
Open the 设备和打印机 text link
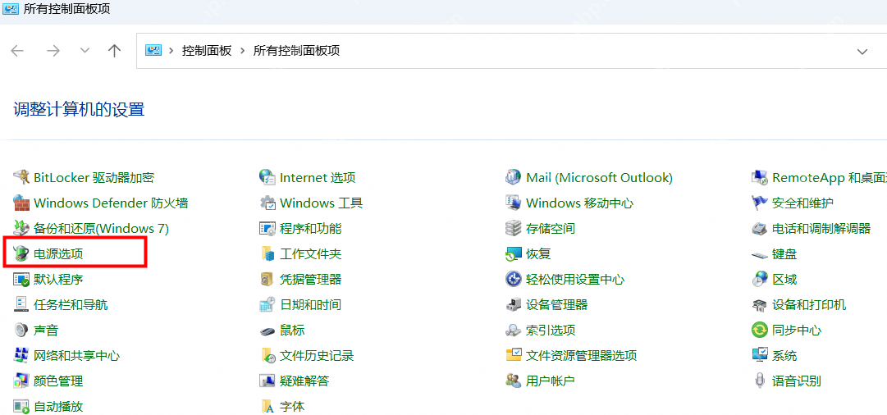809,305
